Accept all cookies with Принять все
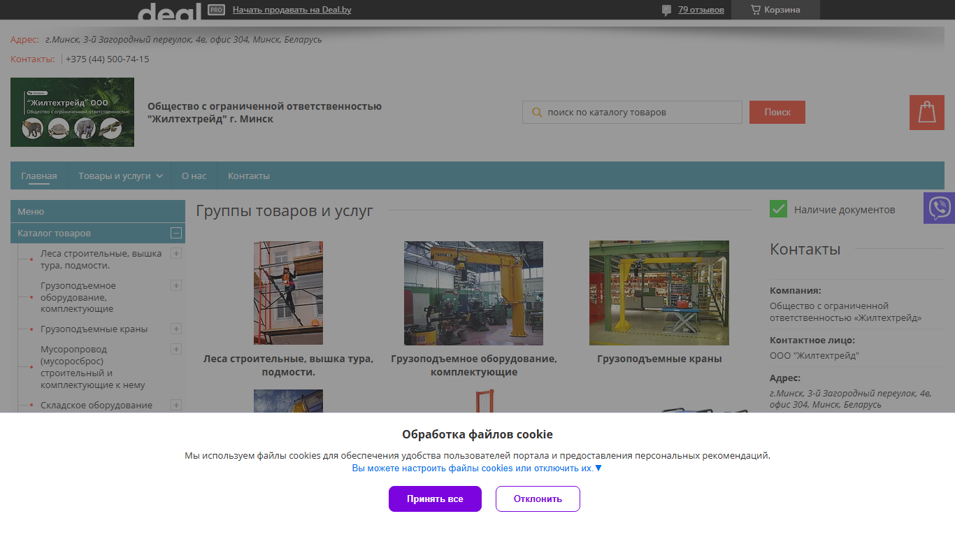 (x=435, y=499)
